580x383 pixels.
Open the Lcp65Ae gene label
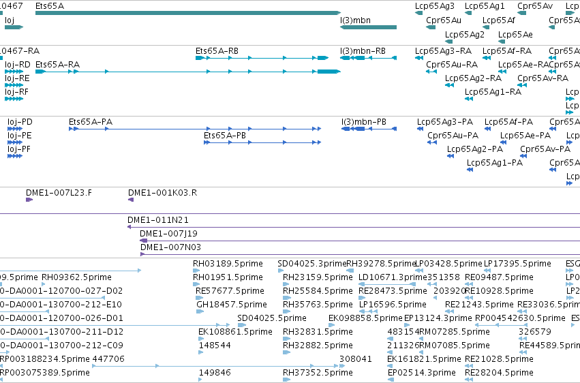click(x=515, y=34)
